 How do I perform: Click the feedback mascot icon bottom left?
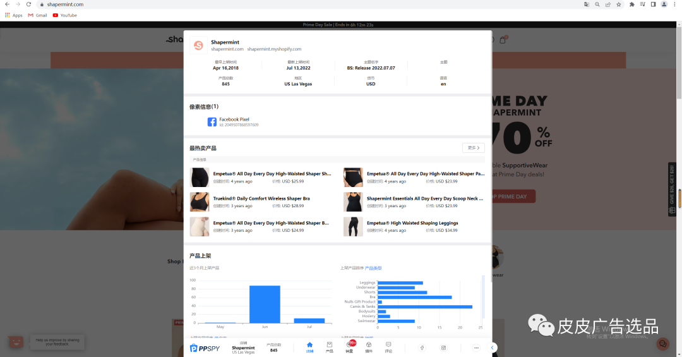[16, 342]
